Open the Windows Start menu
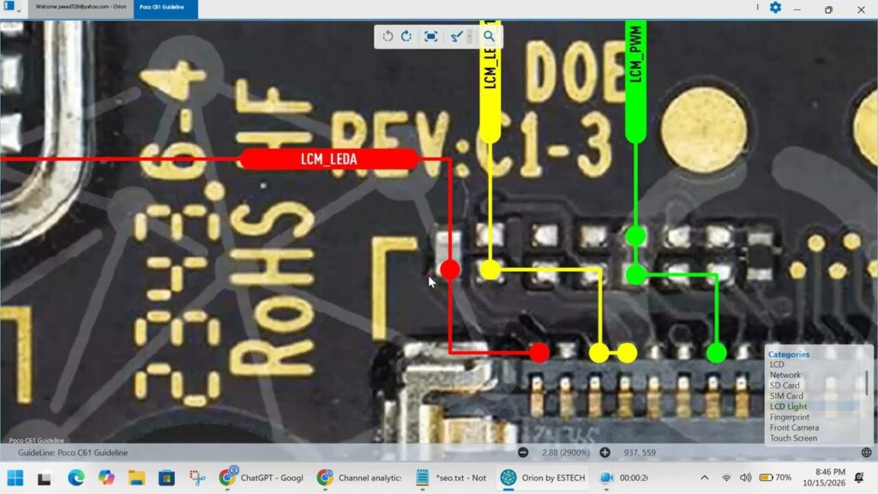 (15, 478)
